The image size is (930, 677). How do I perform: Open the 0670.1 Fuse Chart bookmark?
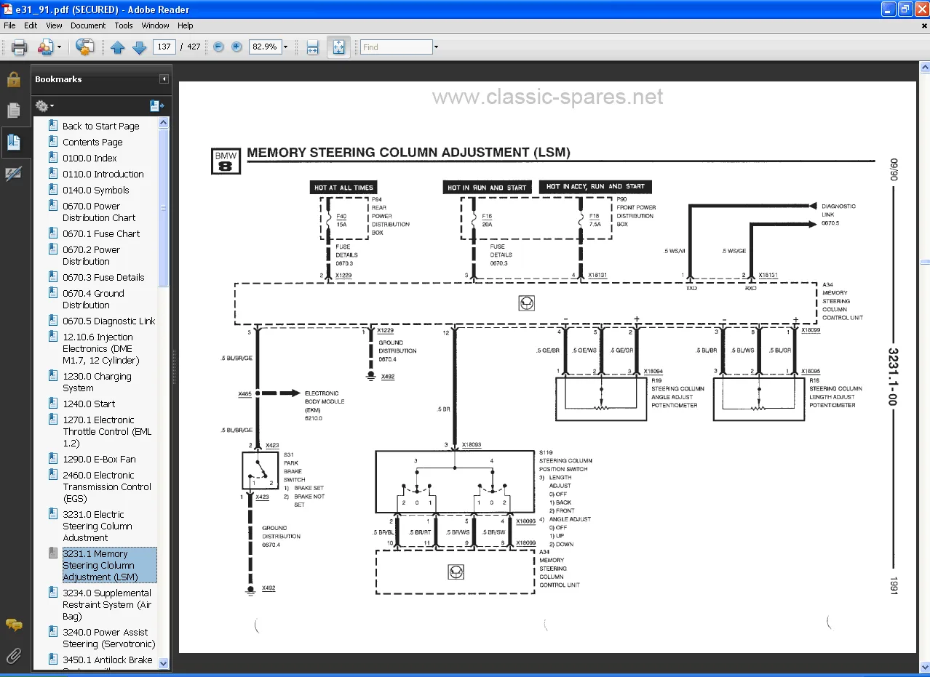click(x=101, y=233)
